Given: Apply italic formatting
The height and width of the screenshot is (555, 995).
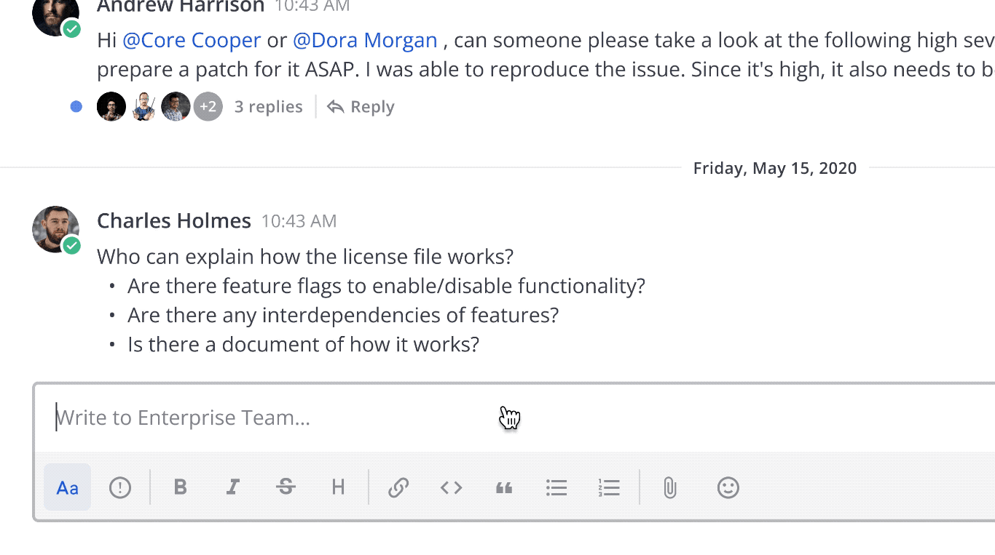Looking at the screenshot, I should (233, 487).
